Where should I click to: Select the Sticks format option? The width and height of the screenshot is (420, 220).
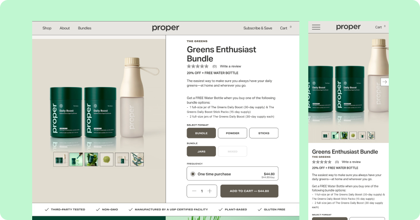(x=264, y=133)
